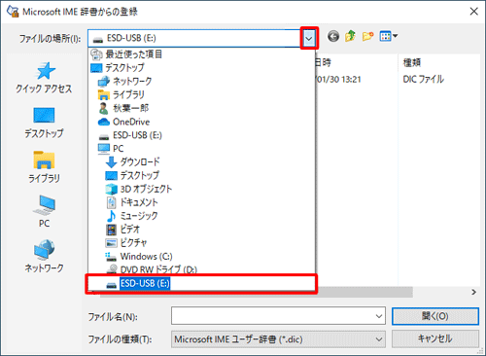Select クイック アクセス in the places bar
The height and width of the screenshot is (356, 486).
point(44,78)
